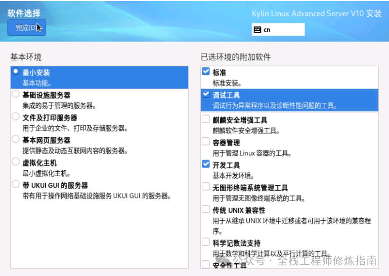389x276 pixels.
Task: Click the 用于企业的文件、打印及存储服务器。 description
Action: point(75,128)
